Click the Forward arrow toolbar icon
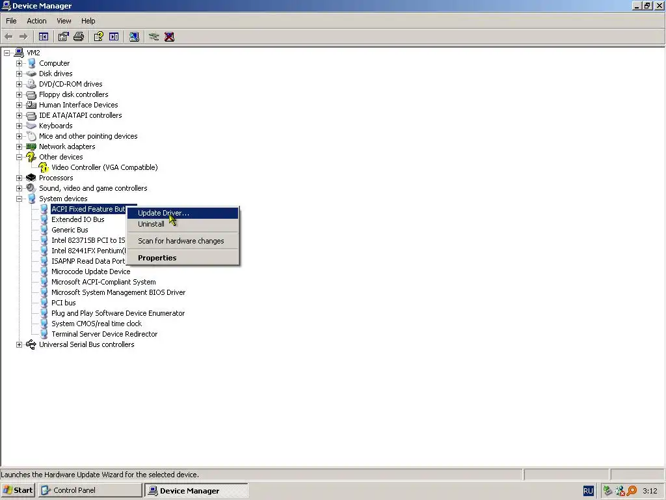This screenshot has height=500, width=666. (23, 37)
